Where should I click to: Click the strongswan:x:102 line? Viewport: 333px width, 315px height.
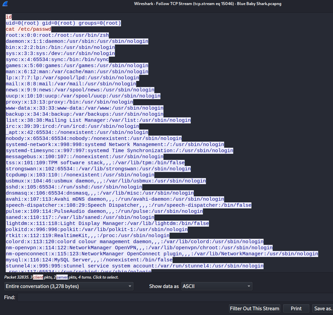pos(98,169)
